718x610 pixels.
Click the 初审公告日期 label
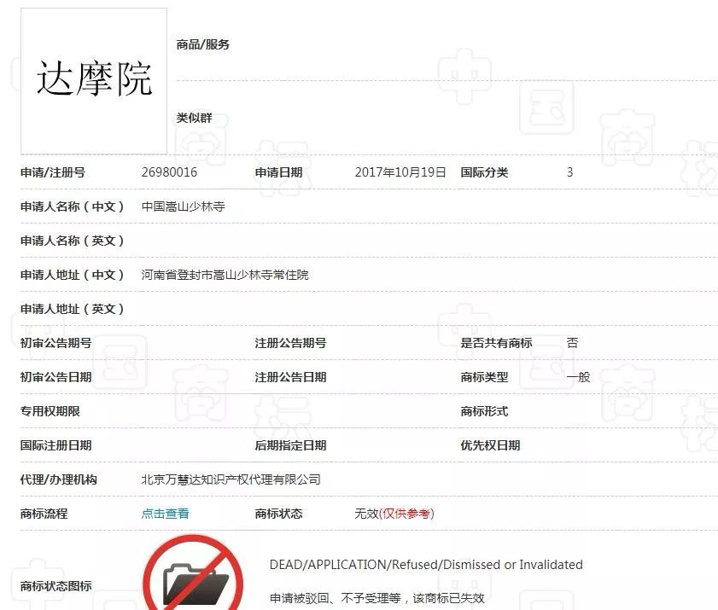(x=55, y=377)
